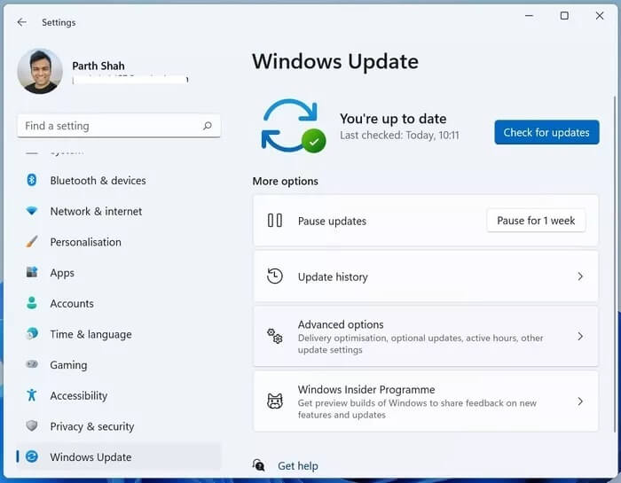The width and height of the screenshot is (621, 483).
Task: Open Windows Insider Programme
Action: (x=426, y=401)
